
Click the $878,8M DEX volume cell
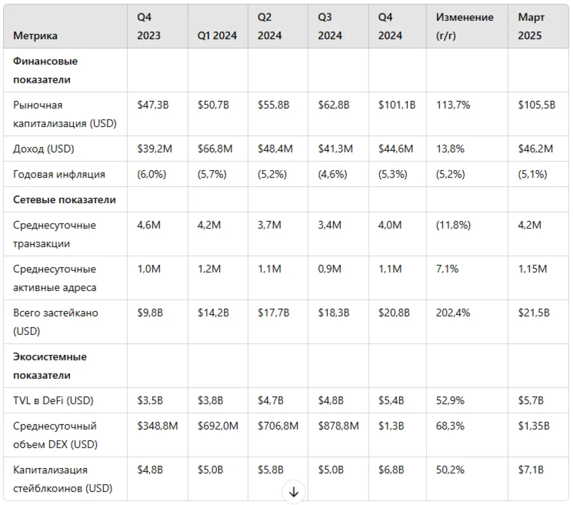337,426
